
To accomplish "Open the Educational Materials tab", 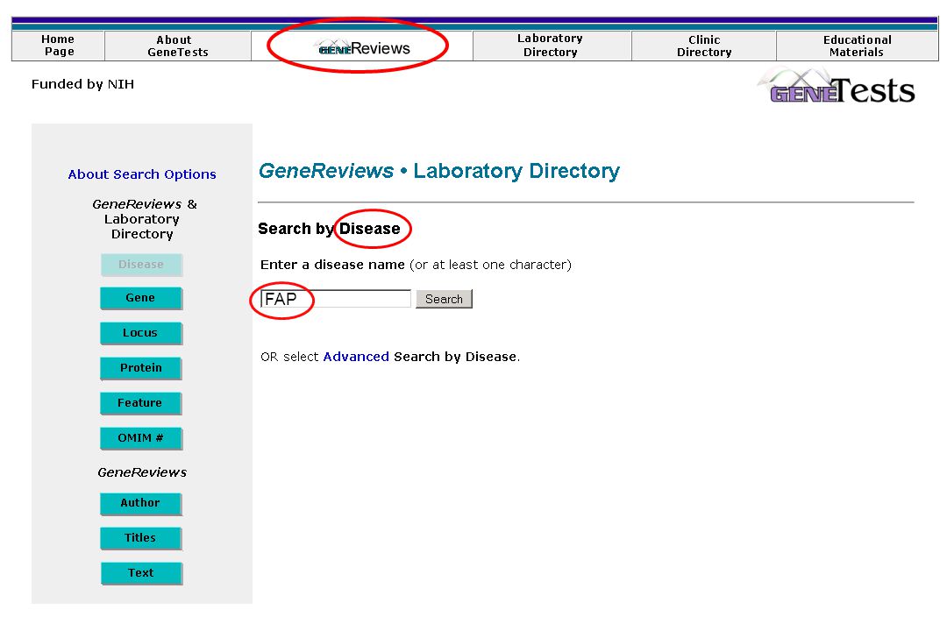I will click(857, 46).
